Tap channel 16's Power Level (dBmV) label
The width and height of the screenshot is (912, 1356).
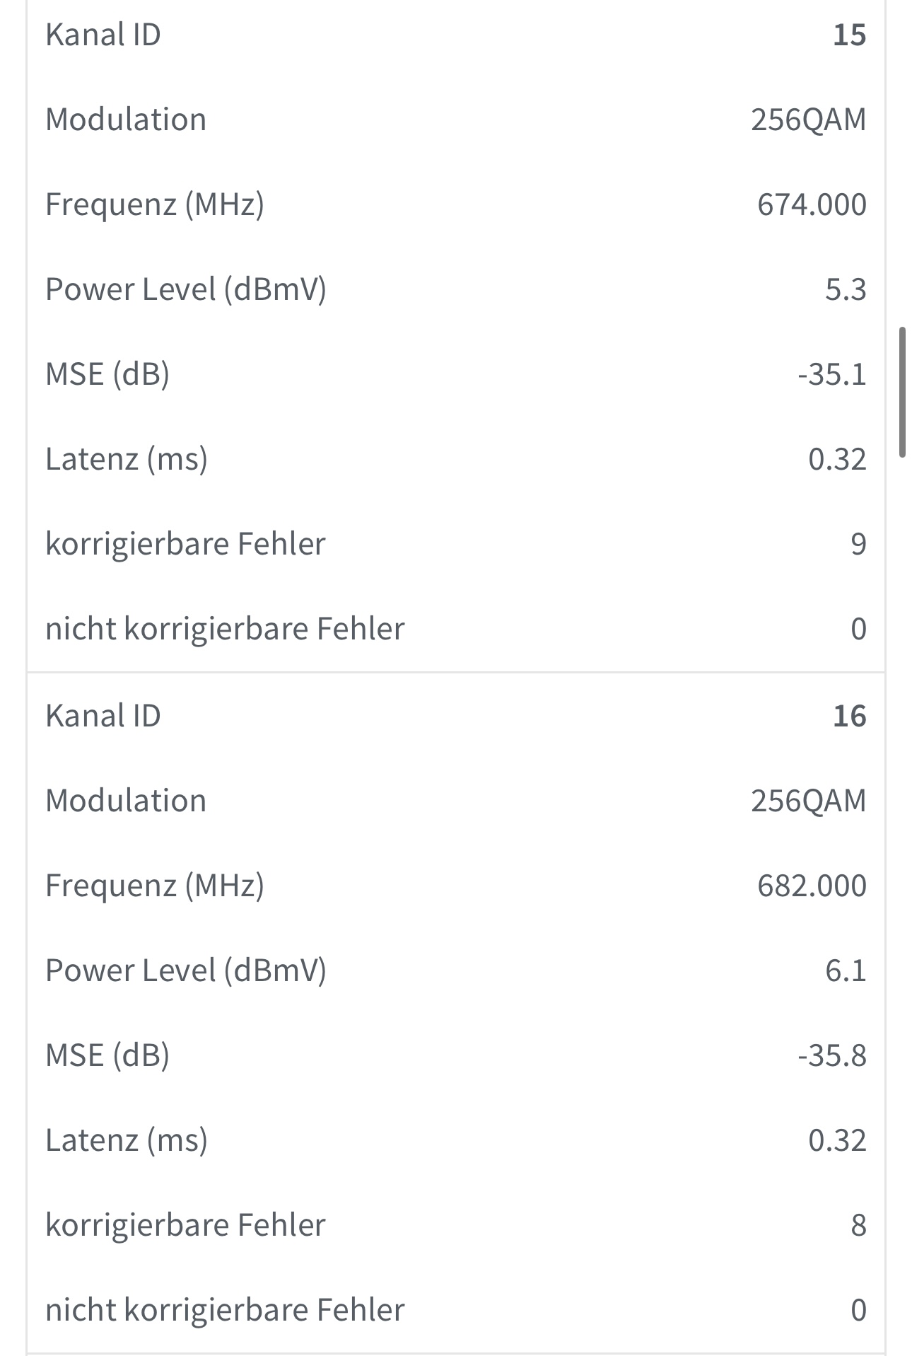click(x=186, y=970)
